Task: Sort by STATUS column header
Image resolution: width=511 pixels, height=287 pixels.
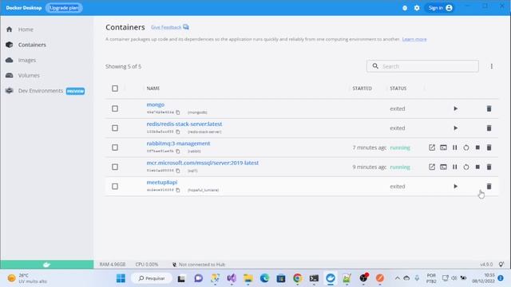Action: pyautogui.click(x=398, y=88)
